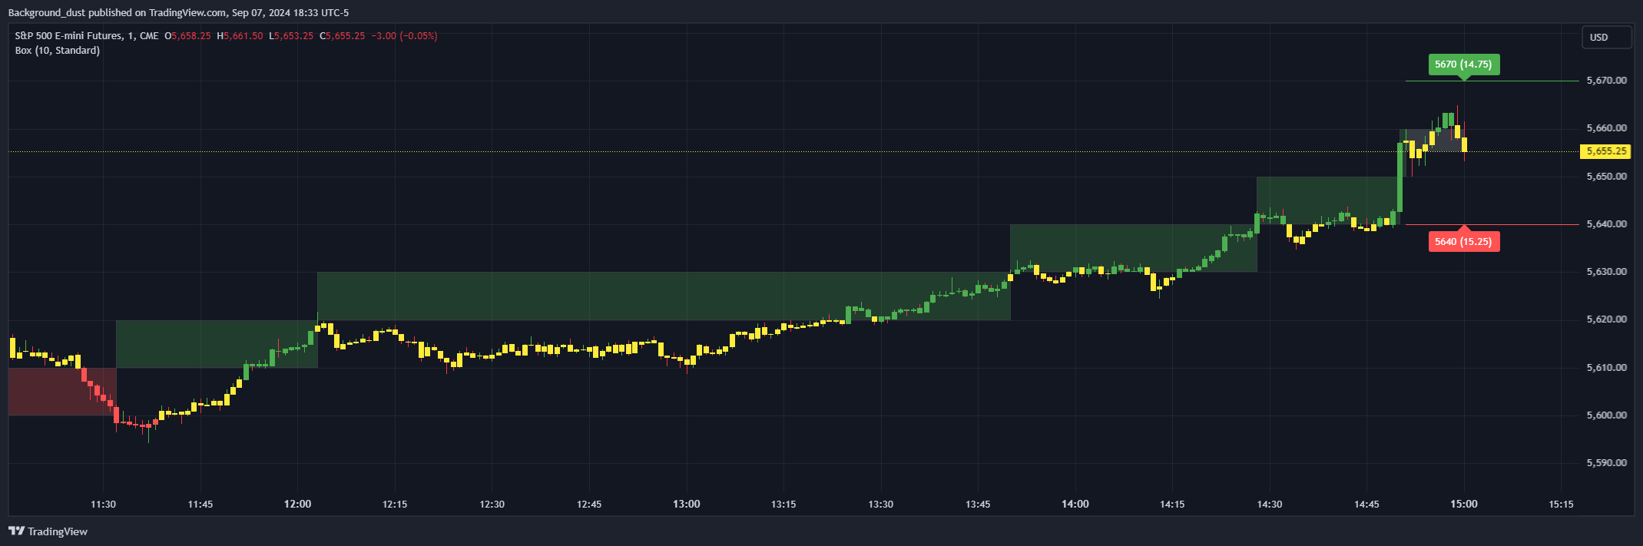Click the yellow 5,655.25 current price tag
The width and height of the screenshot is (1643, 546).
click(x=1606, y=151)
